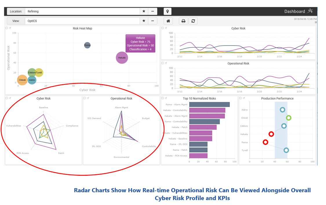326x205 pixels.
Task: Click the View field showing OptICS
Action: (x=82, y=21)
